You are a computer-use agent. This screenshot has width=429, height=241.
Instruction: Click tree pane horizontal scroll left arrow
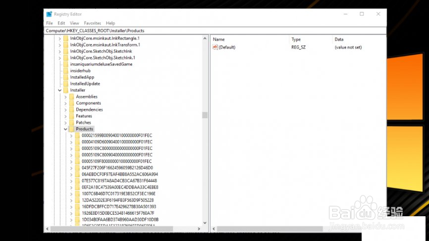(48, 229)
